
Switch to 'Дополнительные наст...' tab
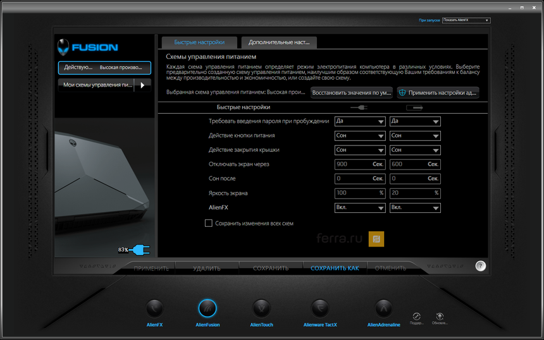click(279, 42)
